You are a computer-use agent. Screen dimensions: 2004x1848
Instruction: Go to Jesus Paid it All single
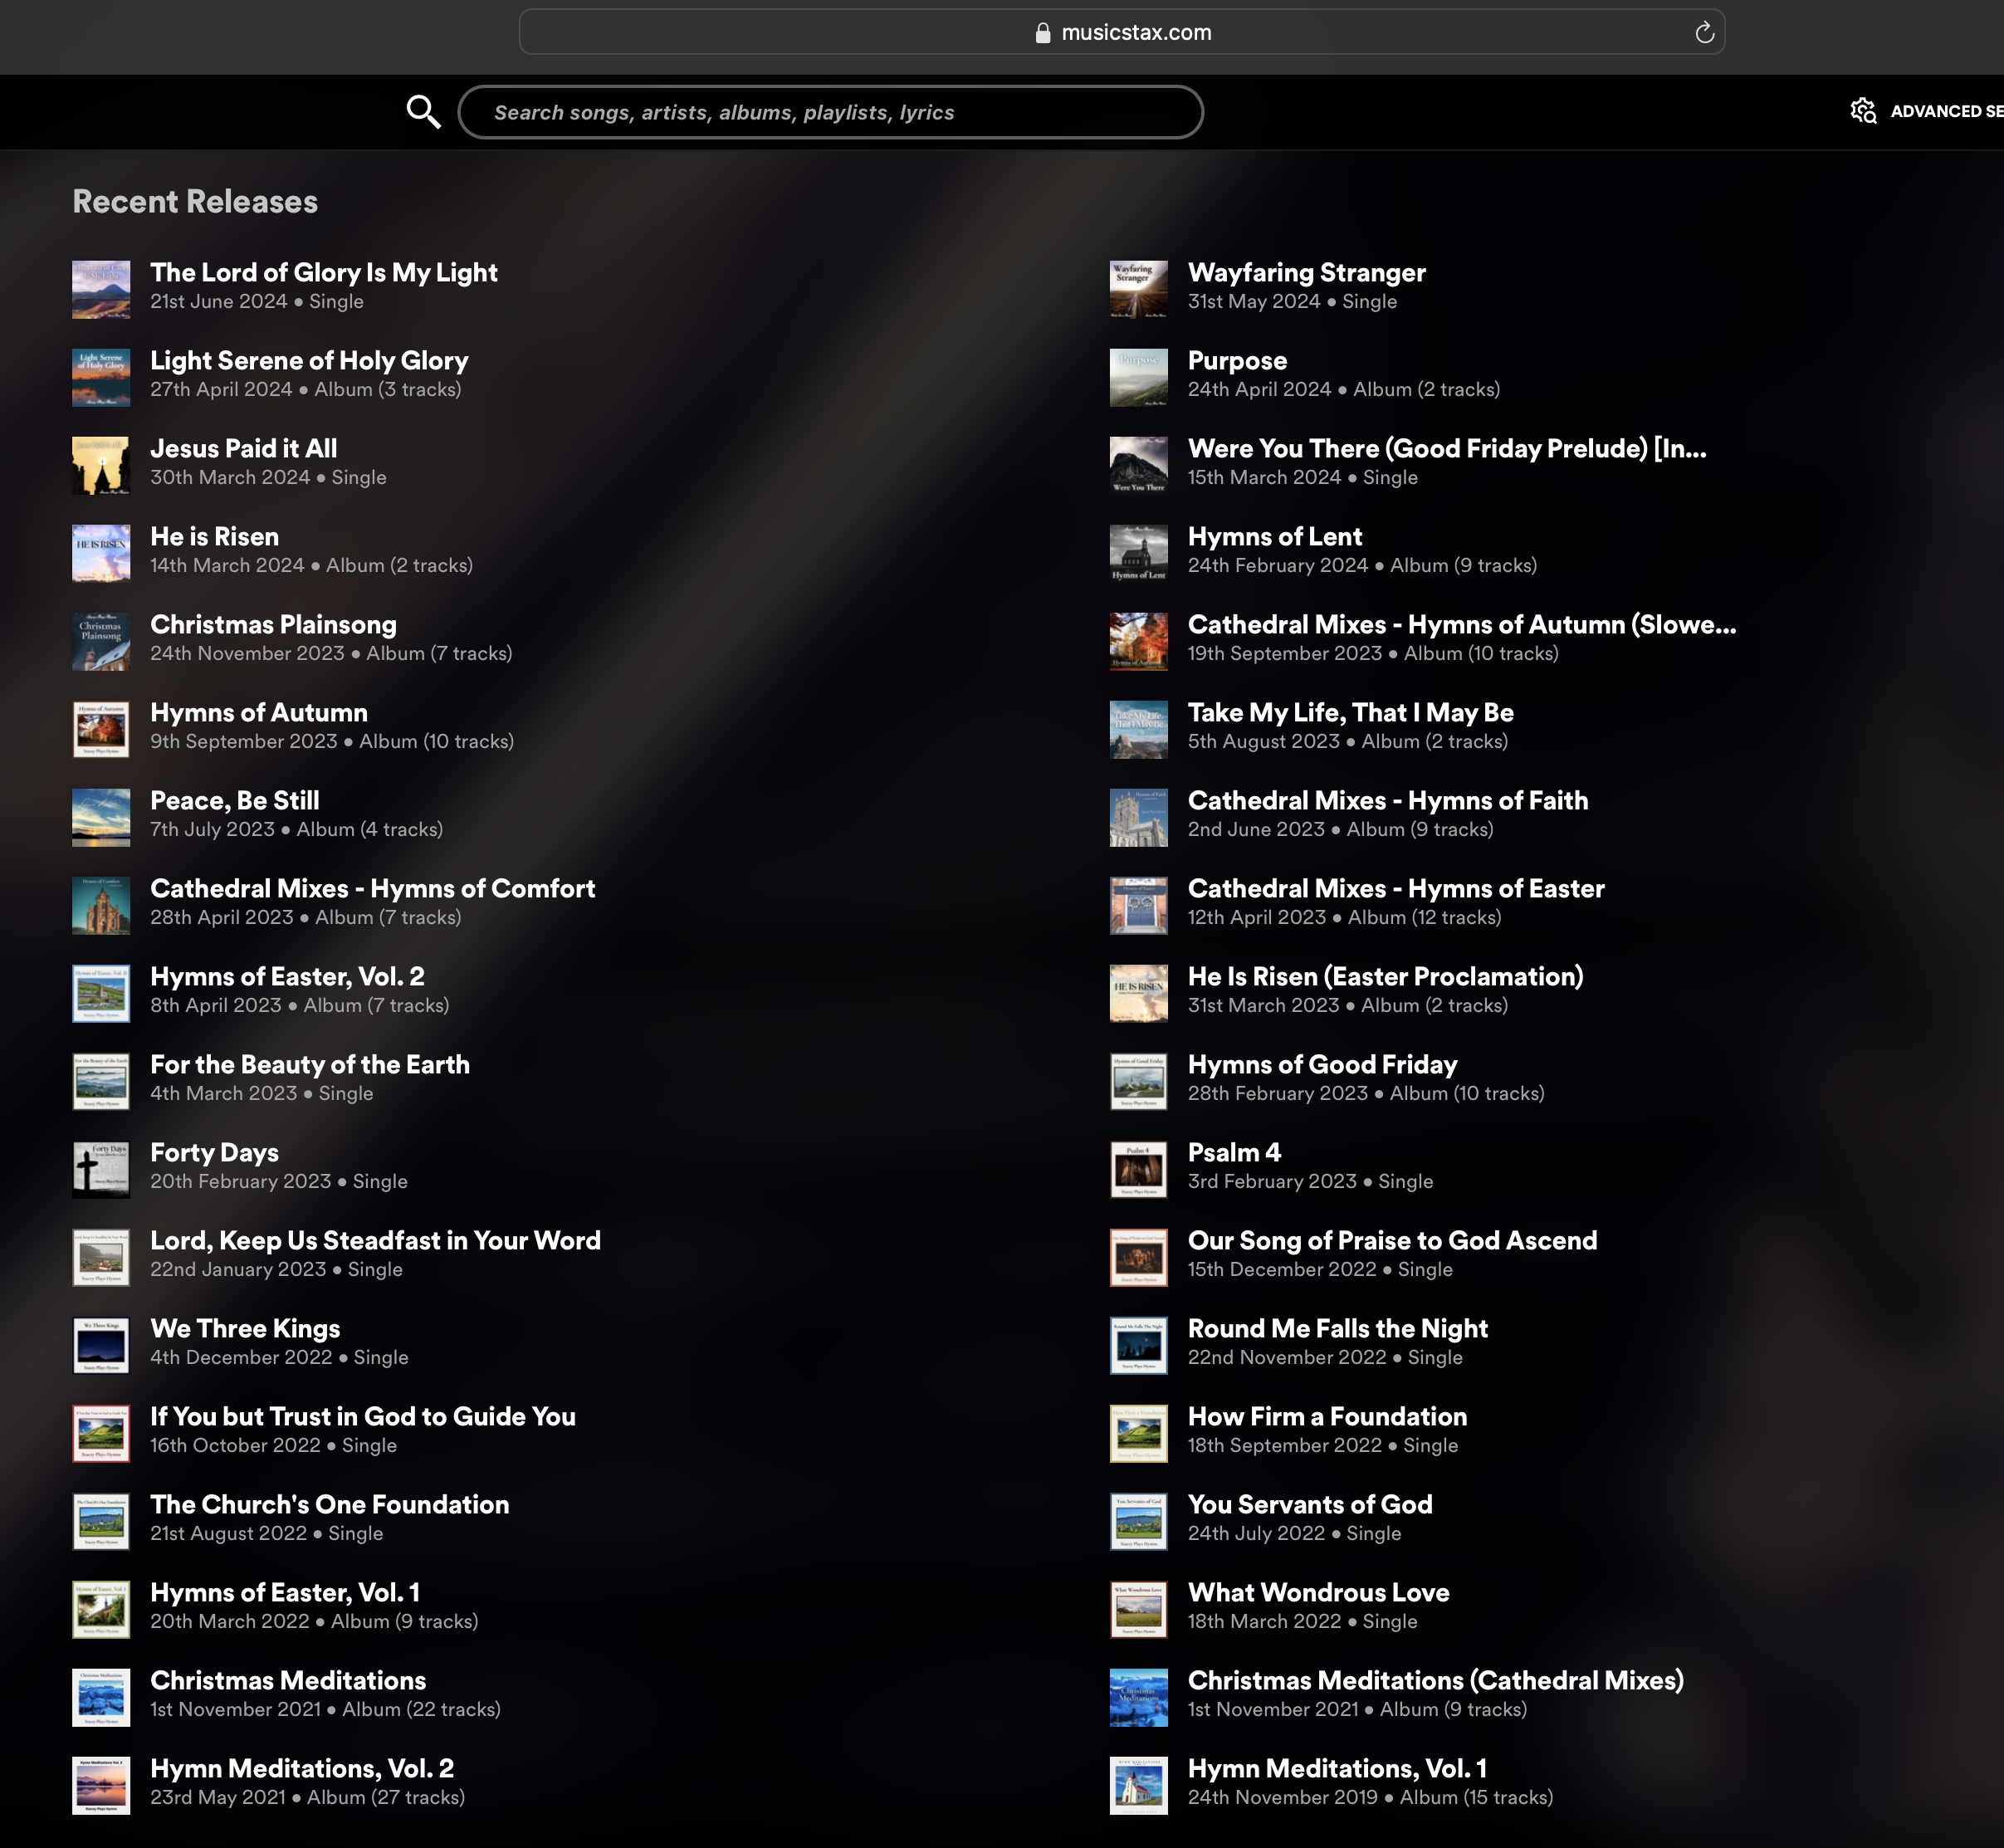(x=243, y=448)
